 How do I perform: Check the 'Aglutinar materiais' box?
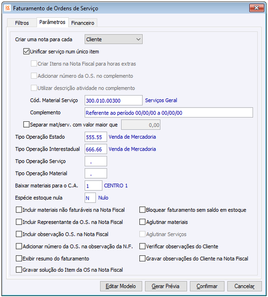pos(142,222)
